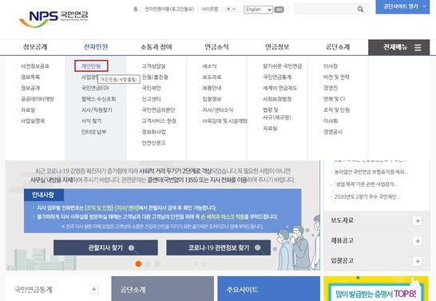Open the 정보공개 main navigation menu
The image size is (436, 301).
click(35, 47)
